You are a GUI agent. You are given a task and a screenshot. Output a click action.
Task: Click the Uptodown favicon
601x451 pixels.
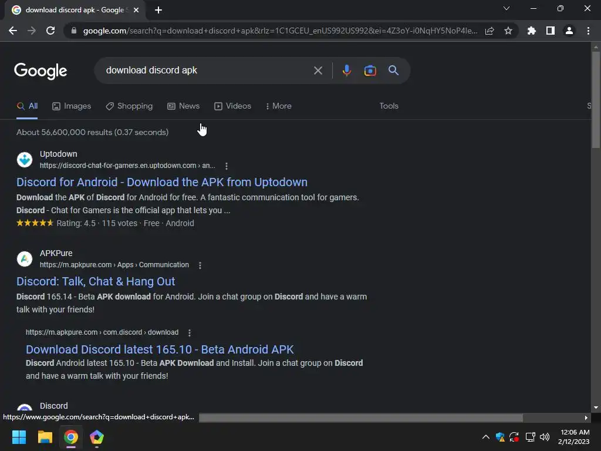coord(25,160)
